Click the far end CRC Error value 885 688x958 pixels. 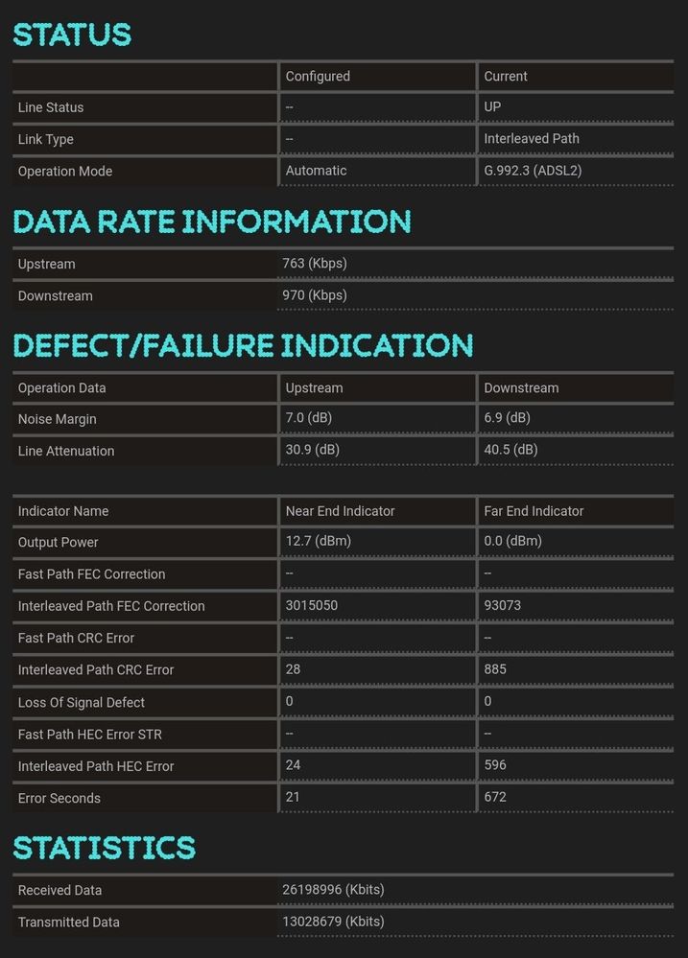(495, 669)
